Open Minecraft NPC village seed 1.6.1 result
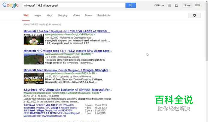This screenshot has height=122, width=208. [x=68, y=51]
